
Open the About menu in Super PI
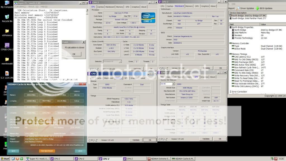point(34,7)
